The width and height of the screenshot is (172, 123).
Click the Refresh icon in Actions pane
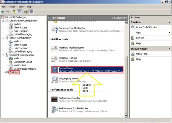click(x=133, y=38)
